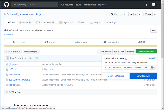The image size is (164, 110).
Task: Click Download ZIP button
Action: click(x=143, y=76)
